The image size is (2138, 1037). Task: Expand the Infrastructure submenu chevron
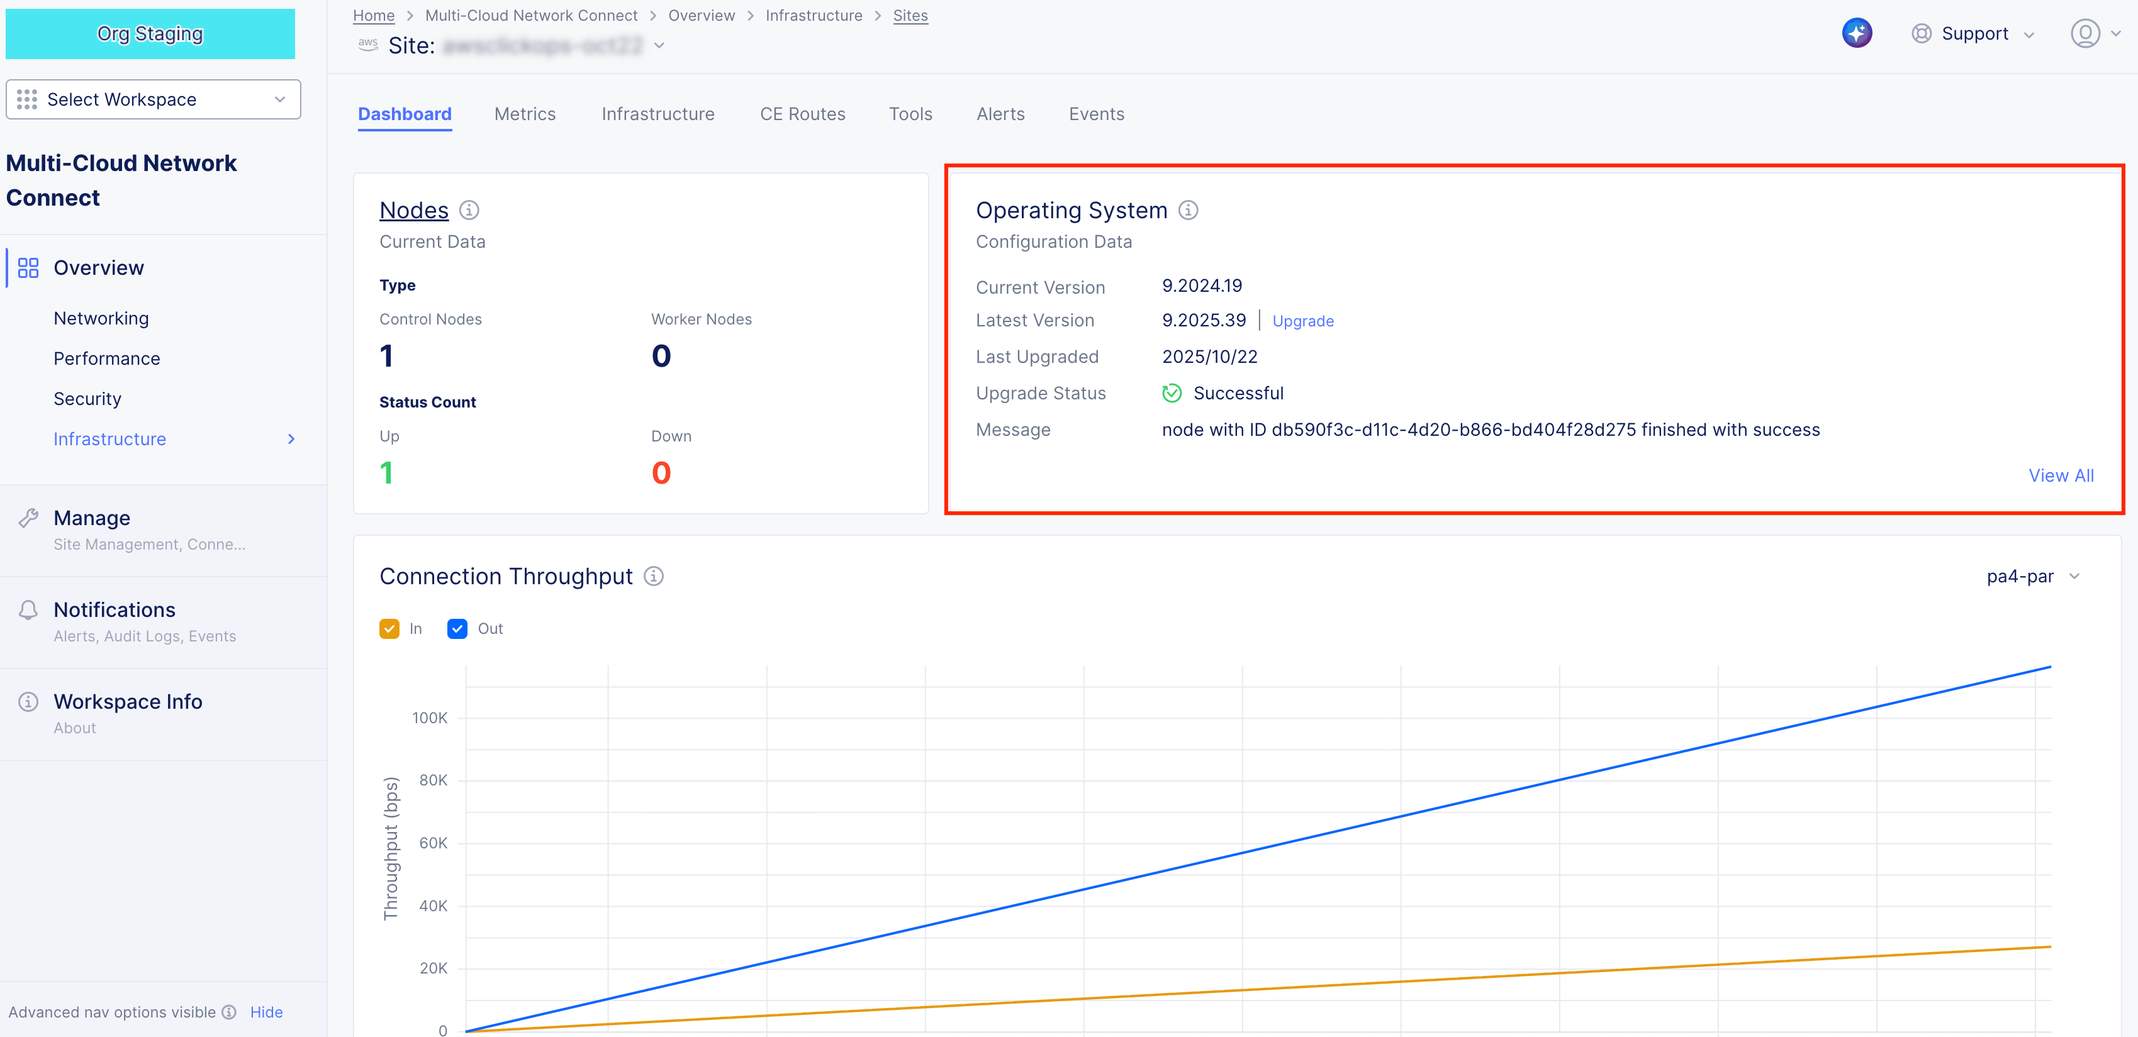tap(291, 439)
